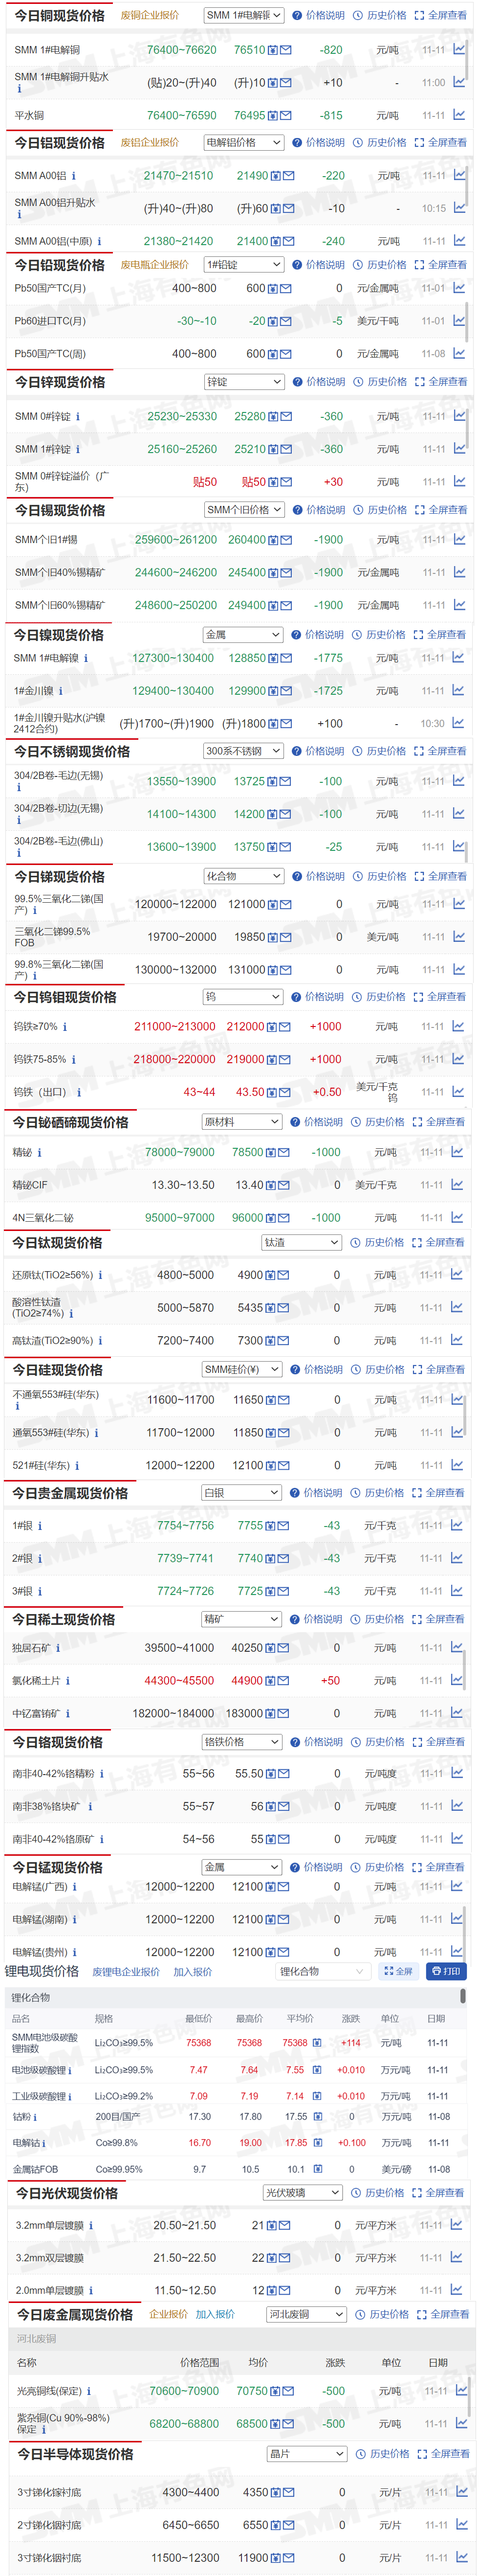Viewport: 479px width, 2576px height.
Task: Open 废铜企业报价 link
Action: 150,16
